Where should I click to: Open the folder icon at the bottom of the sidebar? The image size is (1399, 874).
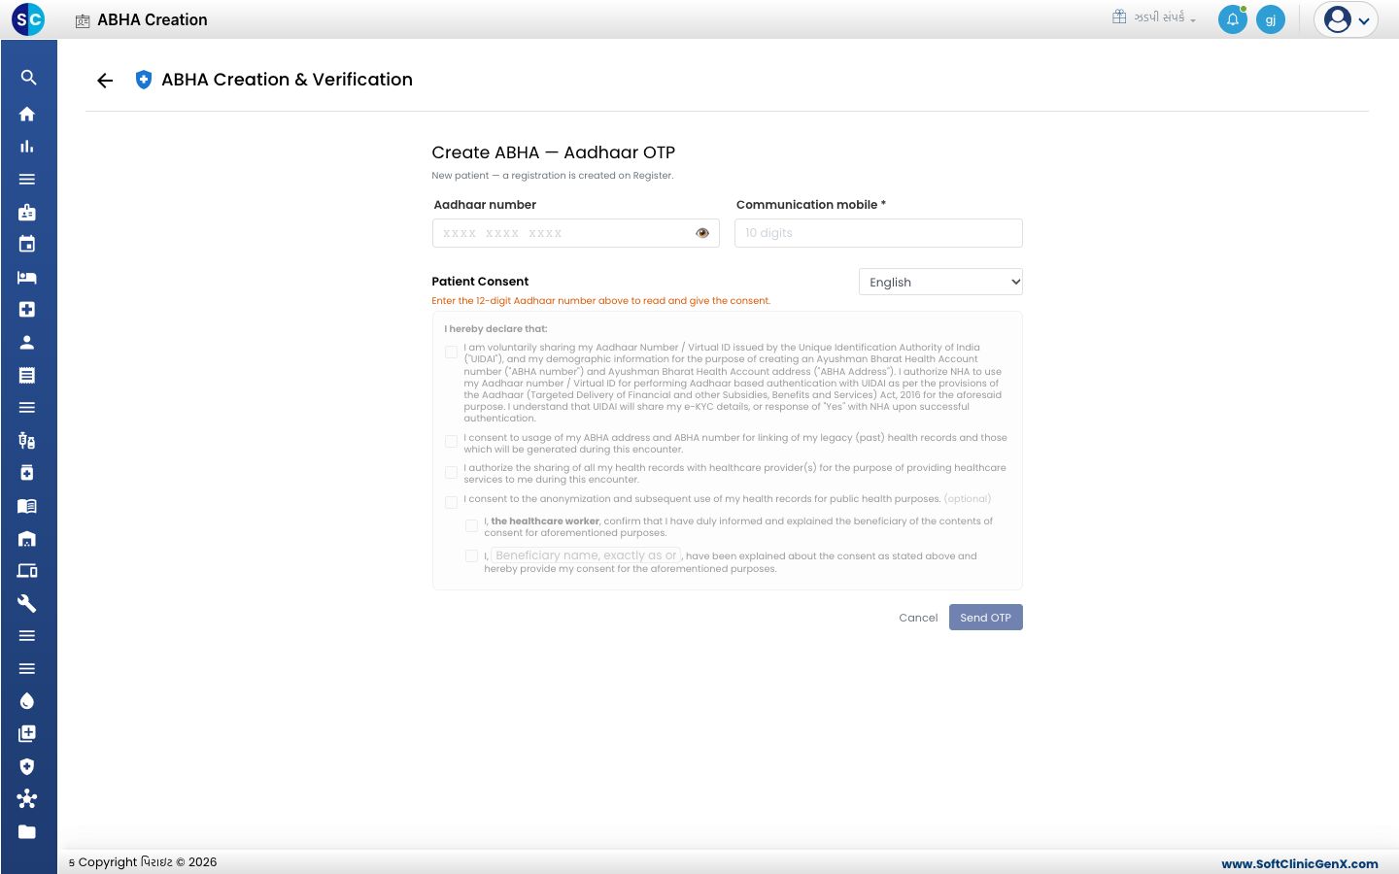27,831
